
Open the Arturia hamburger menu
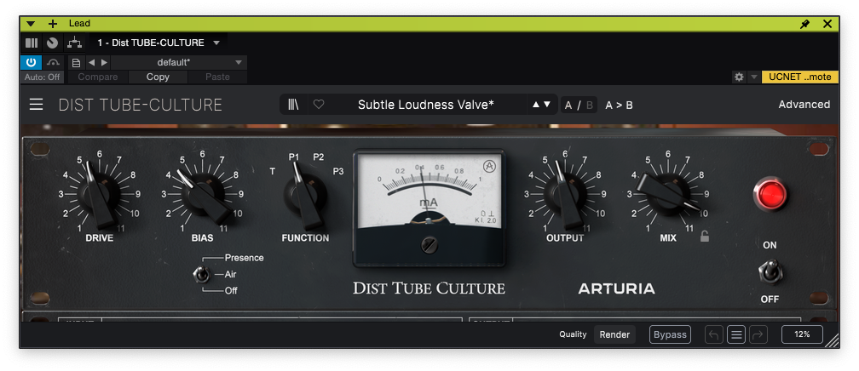(36, 105)
